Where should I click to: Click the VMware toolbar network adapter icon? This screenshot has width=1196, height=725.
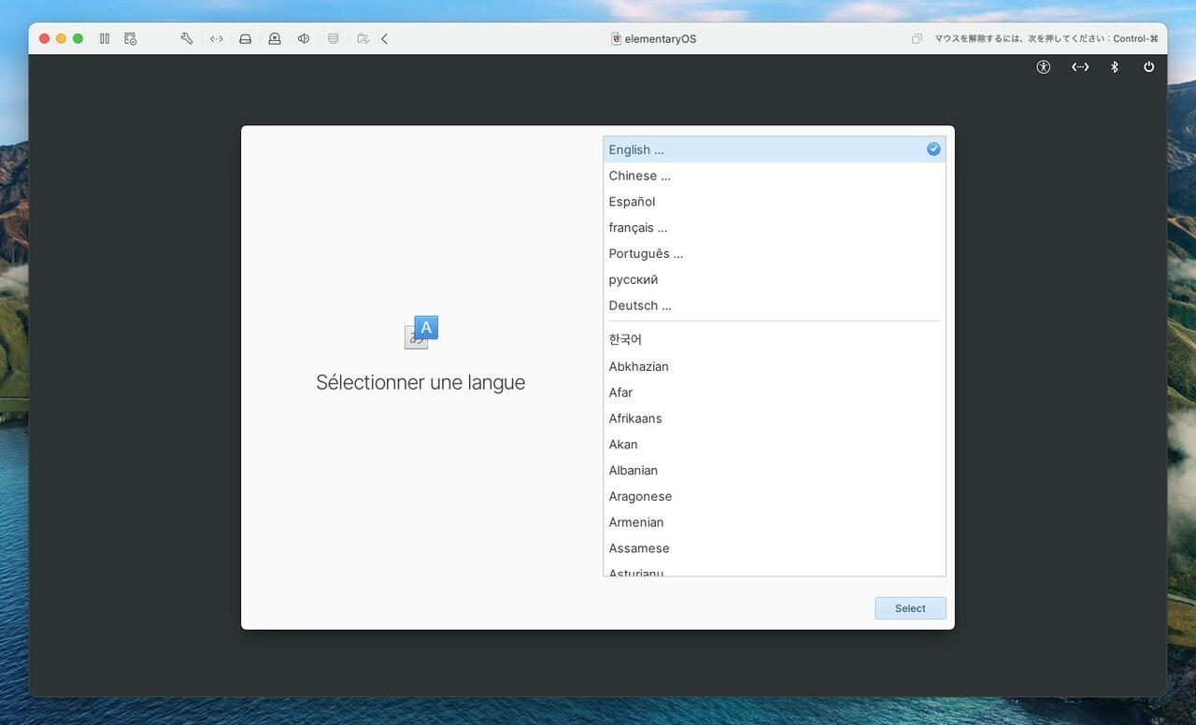[x=216, y=38]
